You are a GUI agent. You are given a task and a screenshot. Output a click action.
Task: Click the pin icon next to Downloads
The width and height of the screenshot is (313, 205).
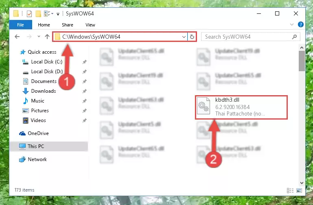(x=84, y=91)
